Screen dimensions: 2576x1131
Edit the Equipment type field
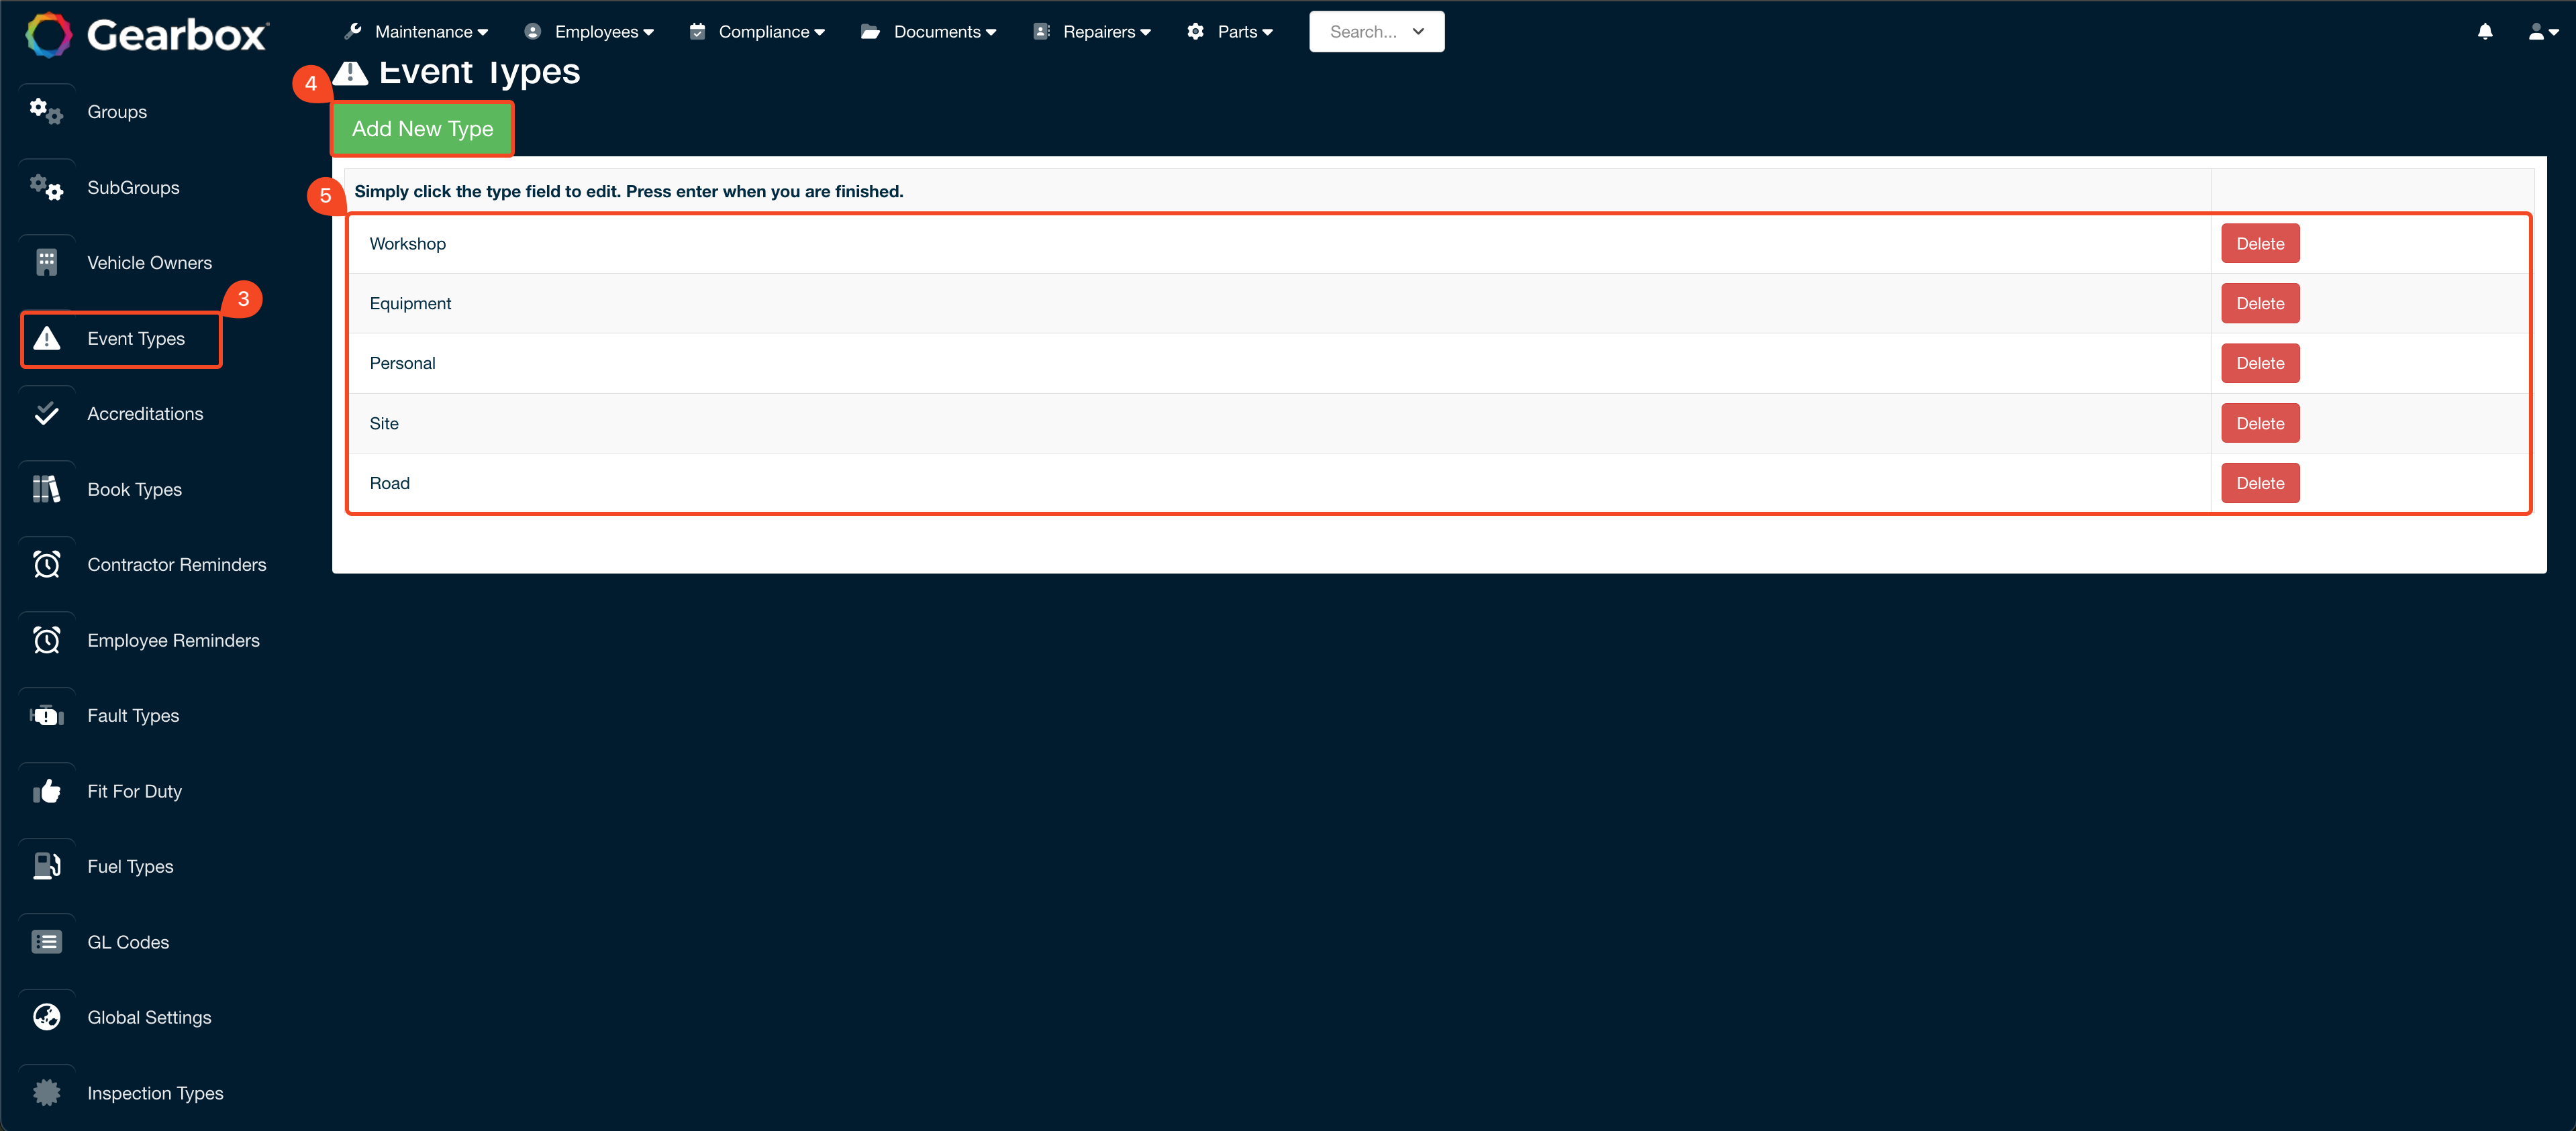(x=1278, y=304)
